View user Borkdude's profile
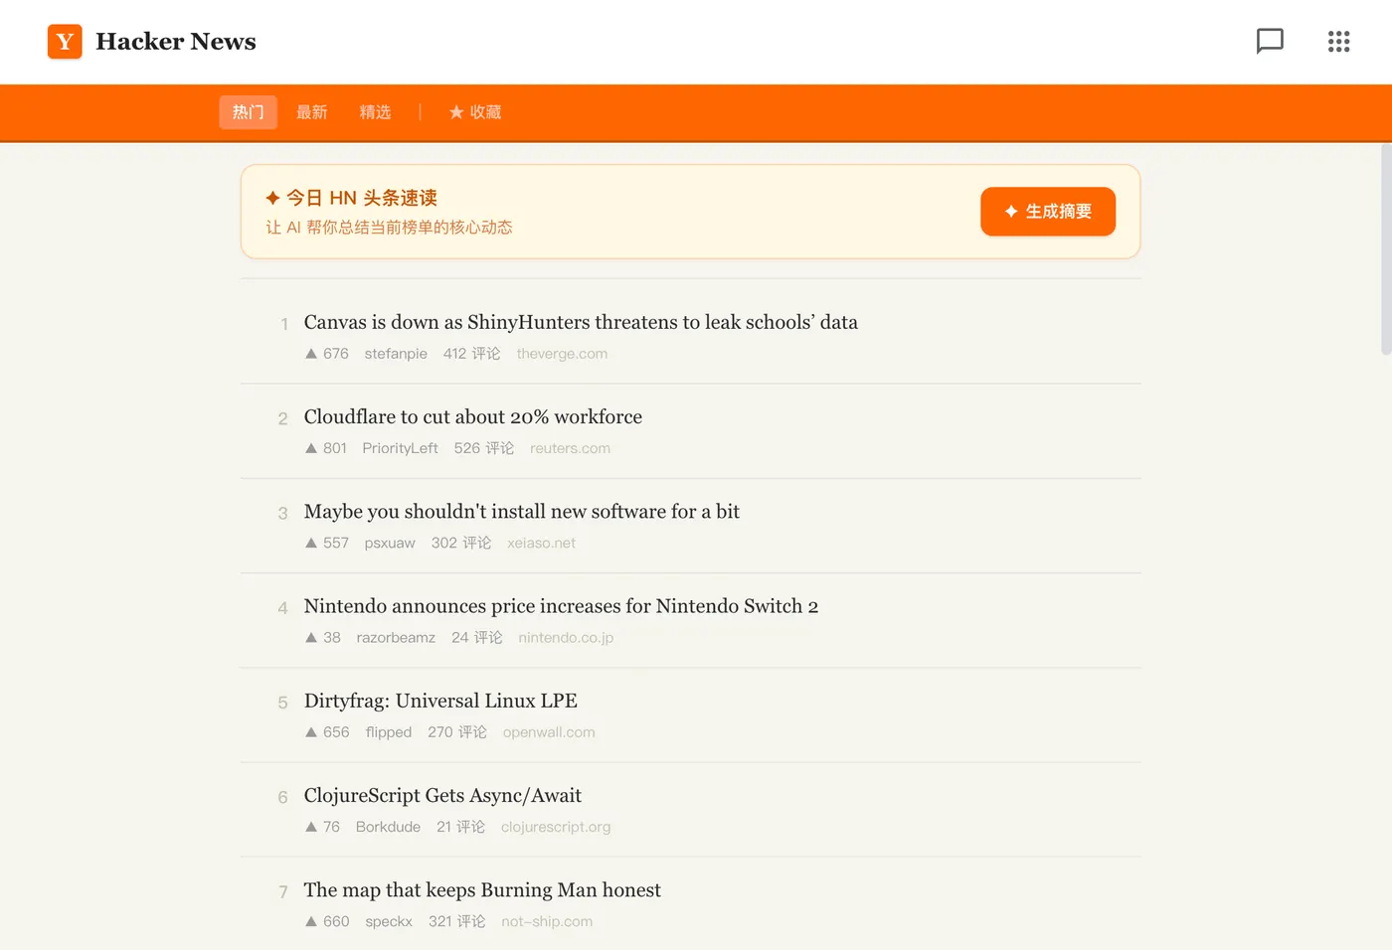 coord(388,827)
